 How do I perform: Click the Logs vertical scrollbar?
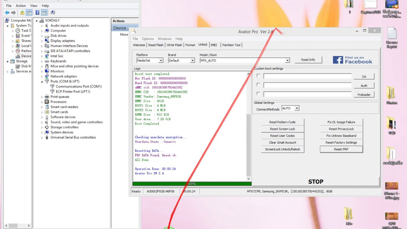pyautogui.click(x=249, y=126)
